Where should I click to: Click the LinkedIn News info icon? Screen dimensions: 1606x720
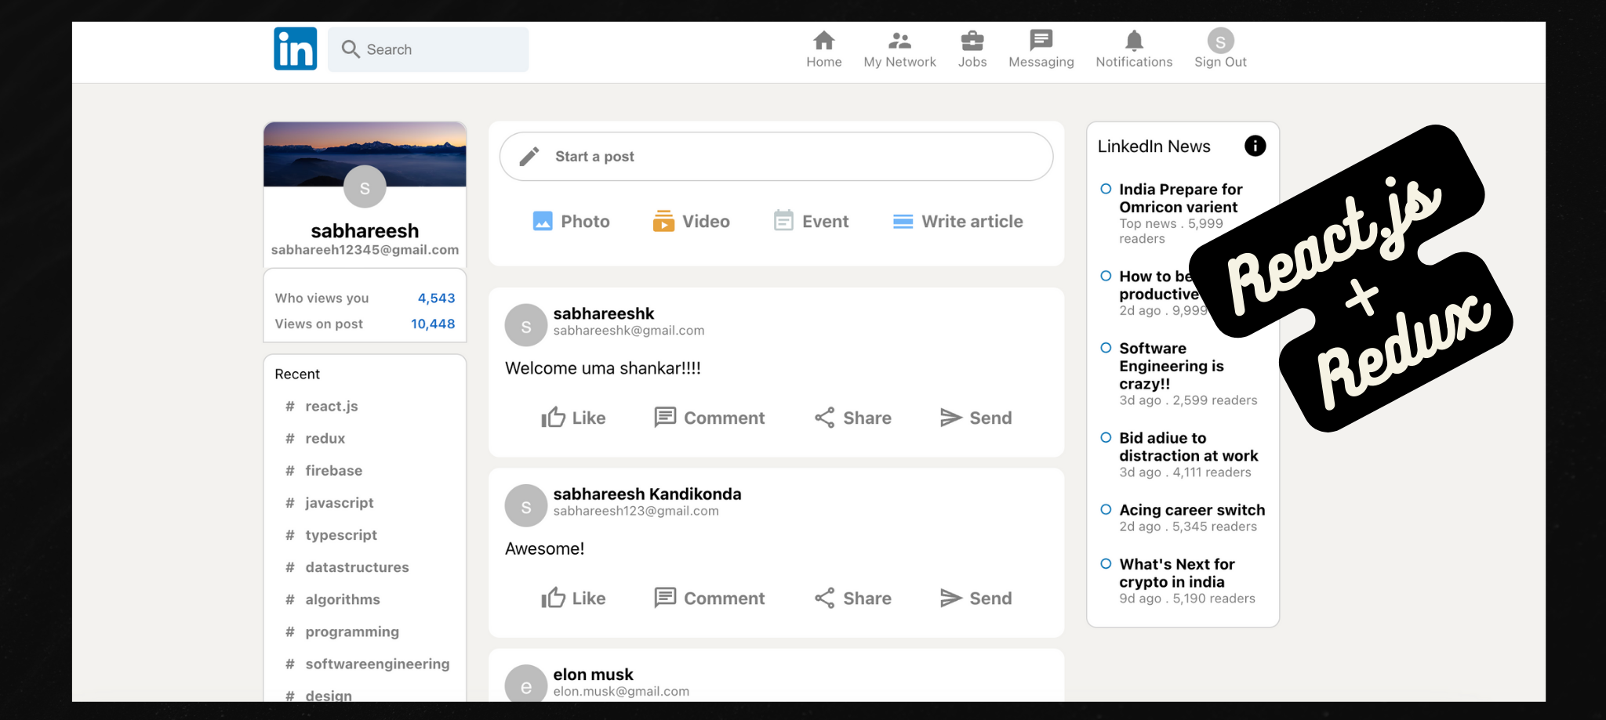1255,146
